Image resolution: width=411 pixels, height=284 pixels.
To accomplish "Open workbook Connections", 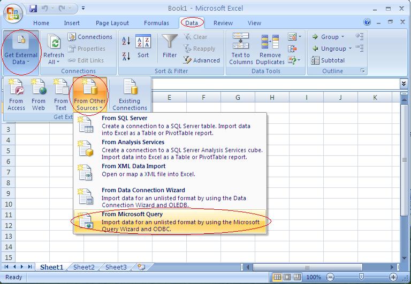I will tap(90, 37).
